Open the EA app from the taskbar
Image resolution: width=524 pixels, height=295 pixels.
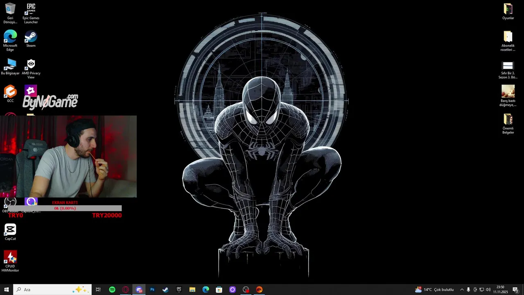(x=259, y=290)
